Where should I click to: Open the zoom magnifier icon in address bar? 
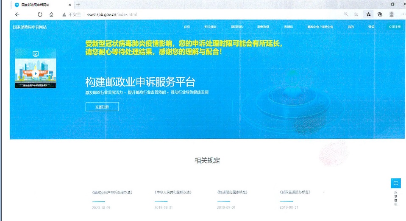(x=346, y=14)
